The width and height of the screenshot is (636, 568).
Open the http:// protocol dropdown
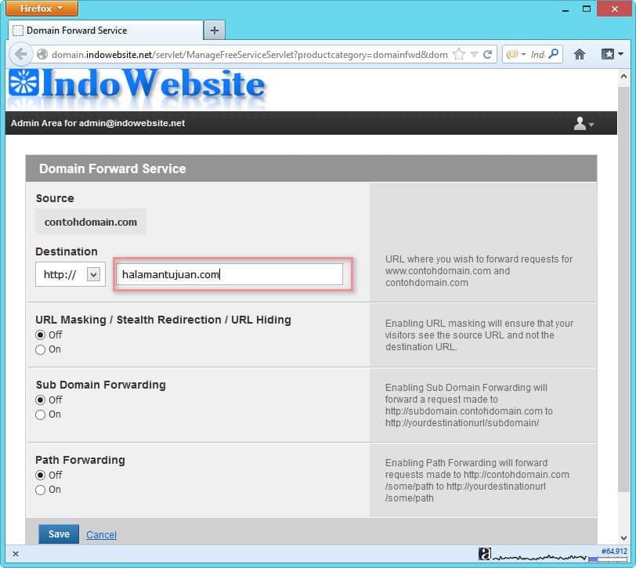[x=93, y=274]
